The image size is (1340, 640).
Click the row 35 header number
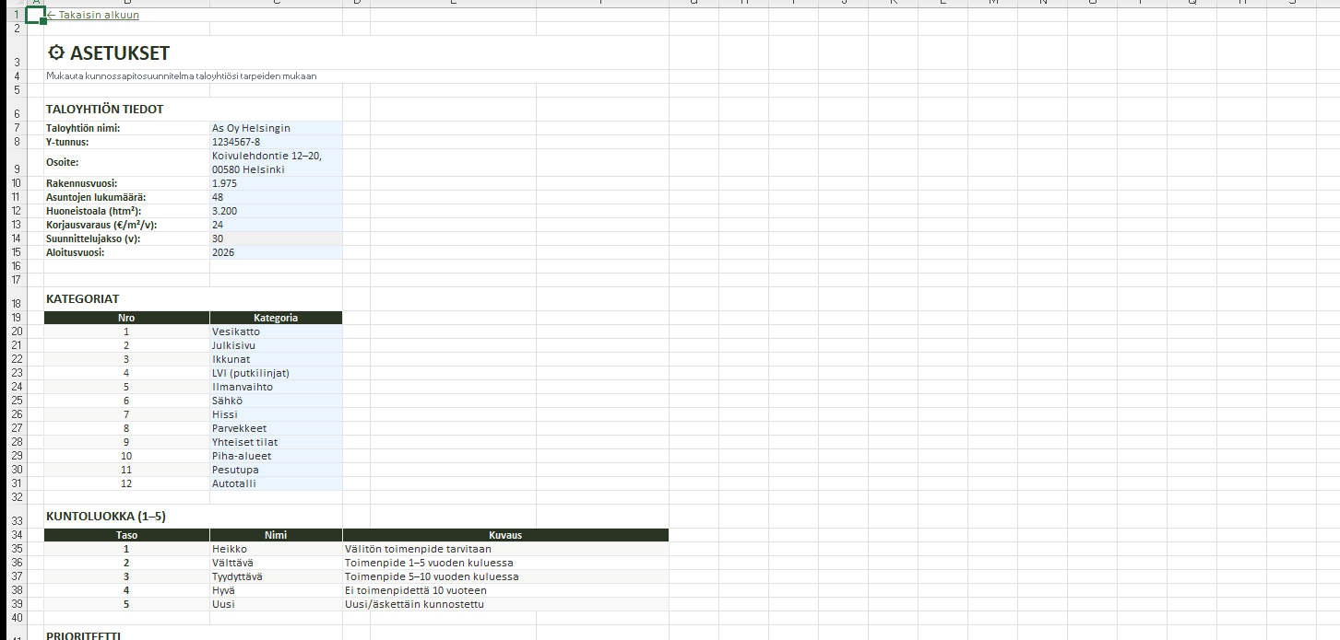(x=16, y=549)
